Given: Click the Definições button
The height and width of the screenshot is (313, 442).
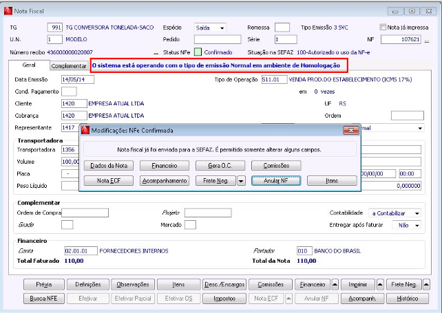Looking at the screenshot, I should coord(88,285).
